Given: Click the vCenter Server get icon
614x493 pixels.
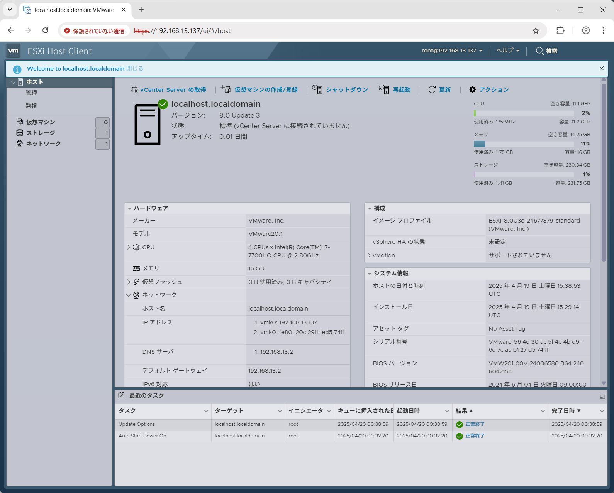Looking at the screenshot, I should [x=134, y=89].
